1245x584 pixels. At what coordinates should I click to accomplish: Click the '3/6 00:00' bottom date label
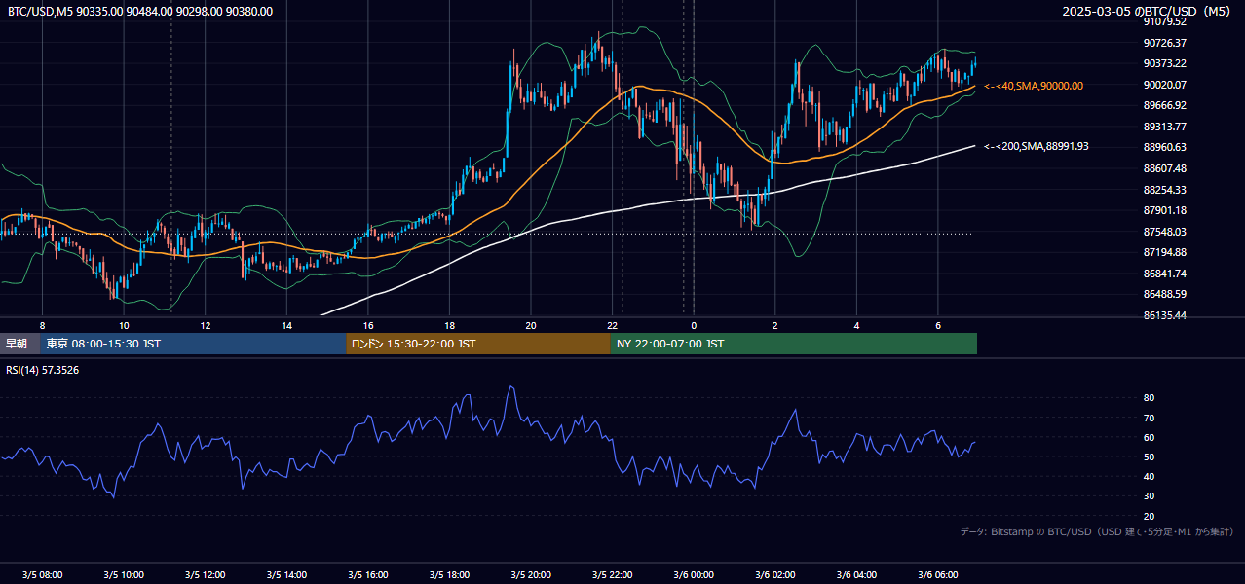[694, 575]
